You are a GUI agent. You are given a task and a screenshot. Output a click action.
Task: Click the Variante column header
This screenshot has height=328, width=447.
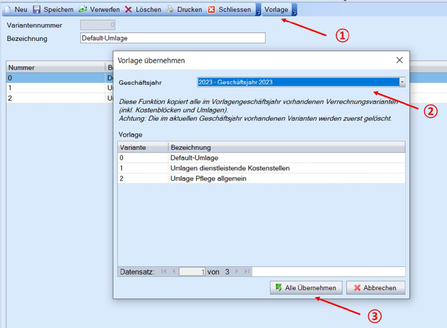143,147
